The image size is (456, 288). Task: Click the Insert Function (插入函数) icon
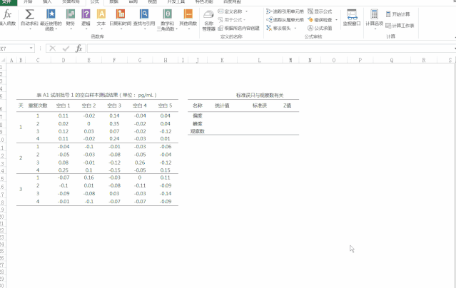[x=7, y=18]
